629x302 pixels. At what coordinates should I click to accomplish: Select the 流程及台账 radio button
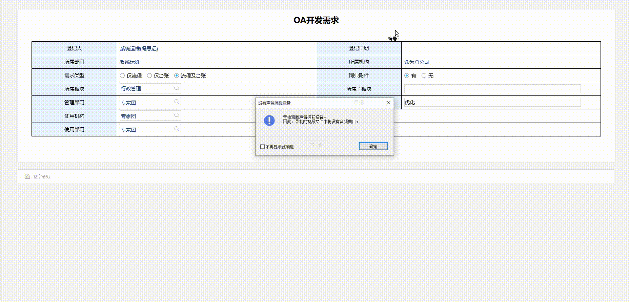pos(177,75)
